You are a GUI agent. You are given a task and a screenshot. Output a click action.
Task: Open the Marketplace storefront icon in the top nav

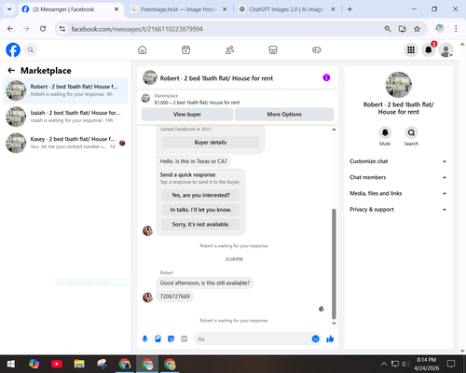pos(273,49)
